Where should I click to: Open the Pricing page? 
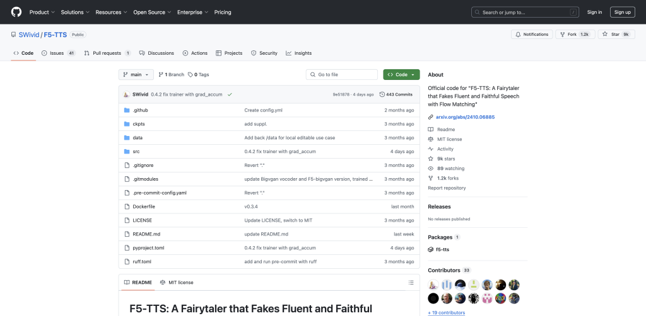(x=223, y=13)
